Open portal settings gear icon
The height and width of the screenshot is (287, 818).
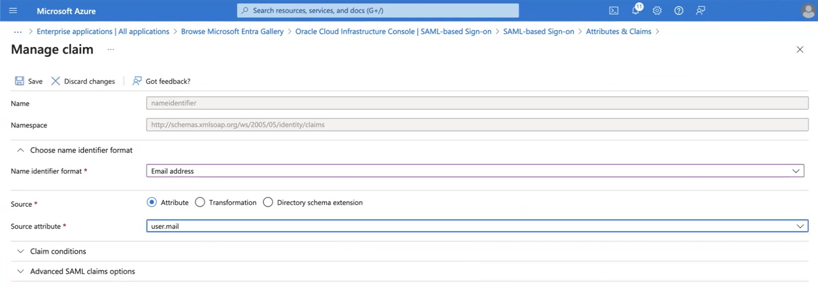657,10
